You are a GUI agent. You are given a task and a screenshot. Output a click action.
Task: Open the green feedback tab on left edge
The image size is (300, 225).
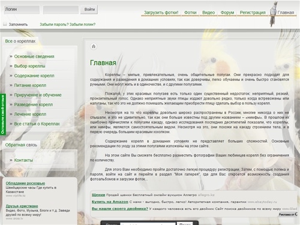(x=2, y=115)
